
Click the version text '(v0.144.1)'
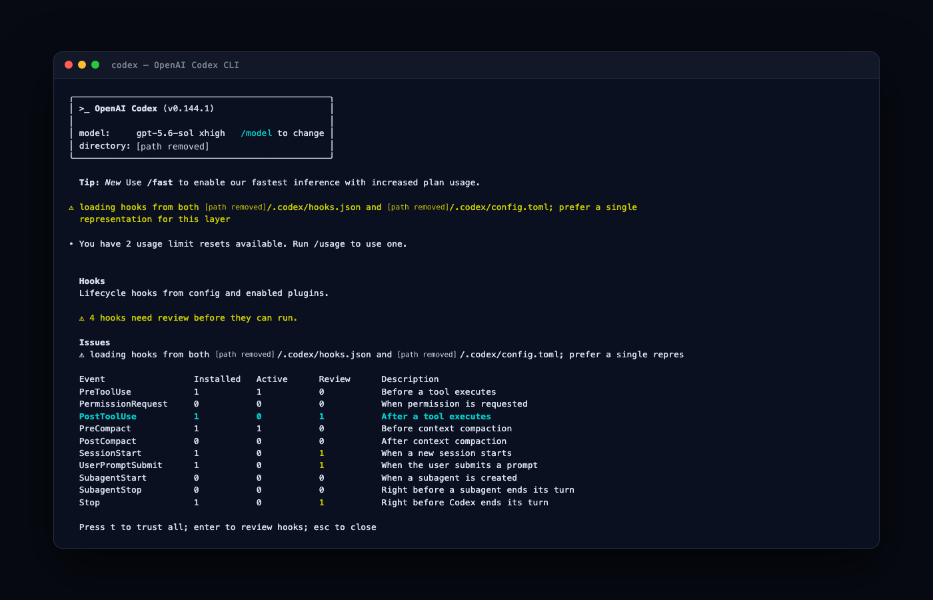click(x=189, y=109)
